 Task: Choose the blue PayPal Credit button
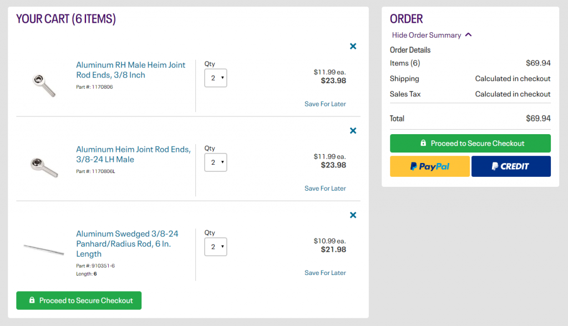coord(511,166)
